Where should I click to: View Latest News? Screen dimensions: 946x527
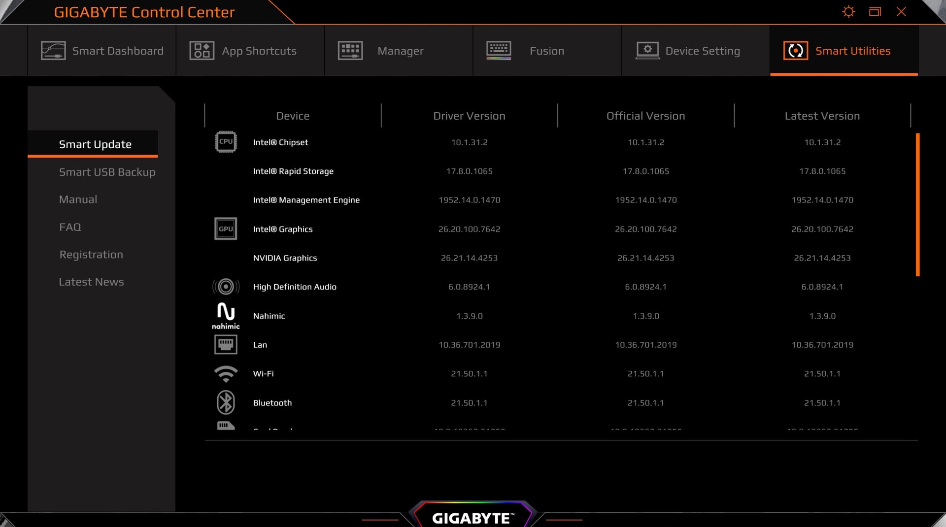tap(91, 282)
